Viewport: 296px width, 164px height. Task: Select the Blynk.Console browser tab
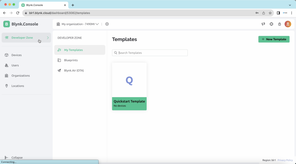(43, 5)
